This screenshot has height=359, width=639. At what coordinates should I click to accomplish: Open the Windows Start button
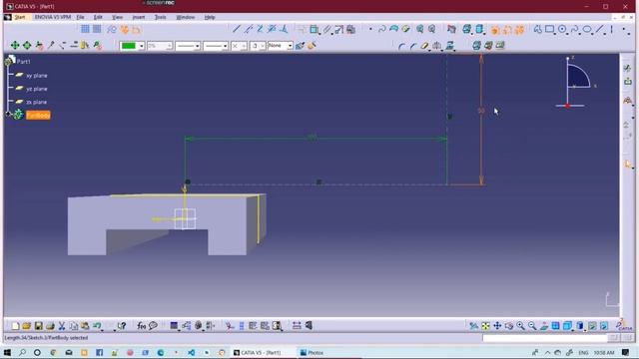(7, 352)
